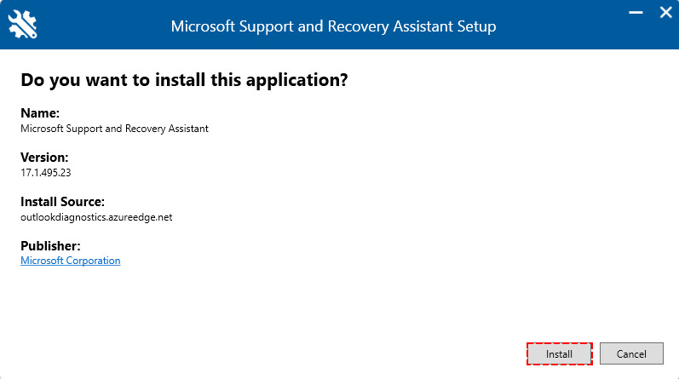Viewport: 679px width, 379px height.
Task: Close the setup dialog with X
Action: point(665,12)
